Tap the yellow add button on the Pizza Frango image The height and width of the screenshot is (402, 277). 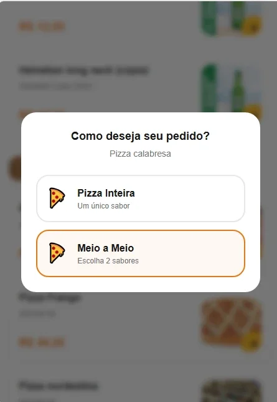coord(251,342)
